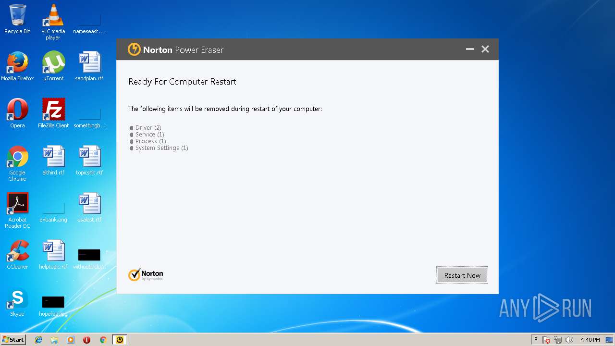Open Windows Media Player taskbar icon
The height and width of the screenshot is (346, 615).
[x=71, y=340]
